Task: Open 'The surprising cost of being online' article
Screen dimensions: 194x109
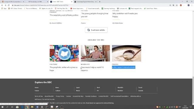Action: (64, 15)
